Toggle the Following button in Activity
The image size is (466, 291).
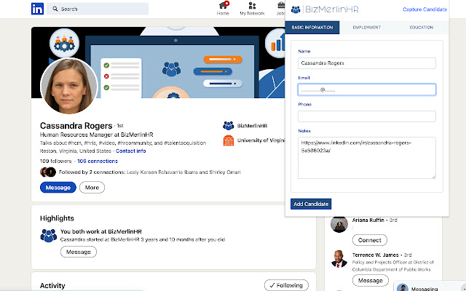point(286,285)
